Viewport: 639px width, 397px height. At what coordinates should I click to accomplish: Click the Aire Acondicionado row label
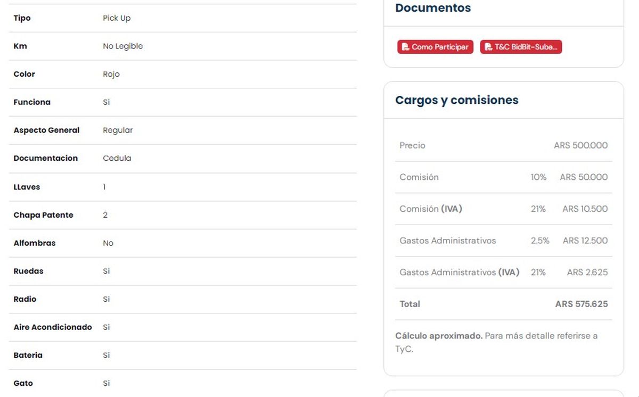(x=53, y=327)
